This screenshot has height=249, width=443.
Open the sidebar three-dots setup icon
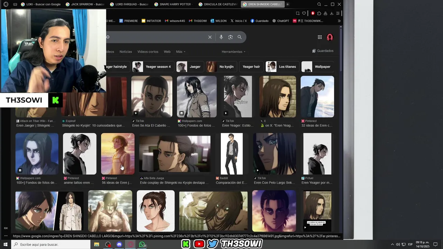click(x=6, y=236)
